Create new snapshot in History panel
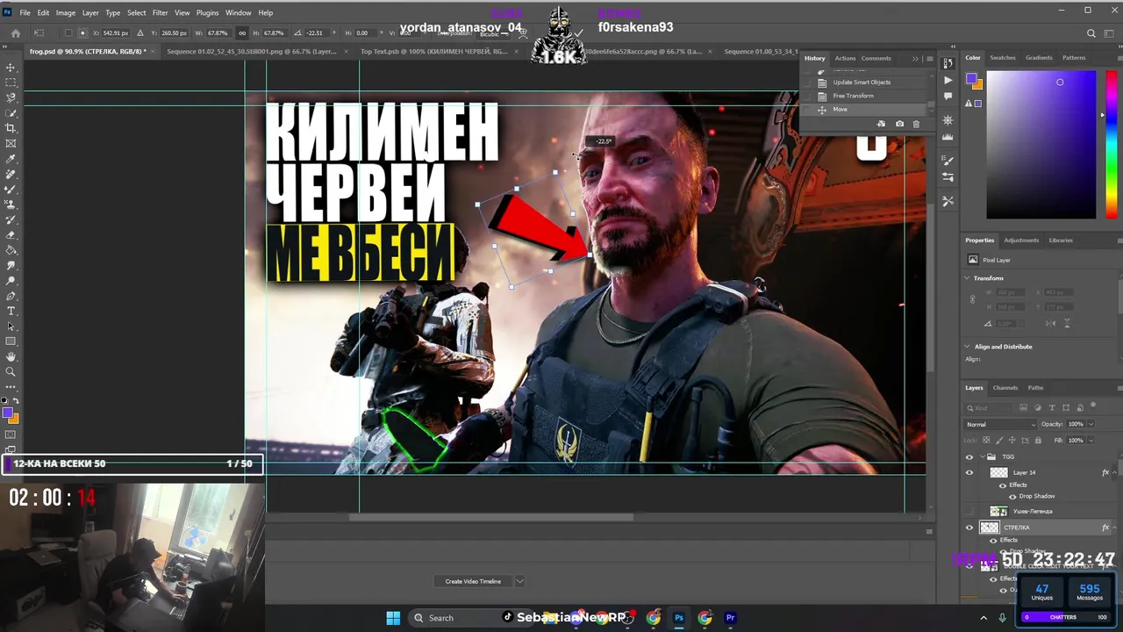The width and height of the screenshot is (1123, 632). (x=899, y=124)
